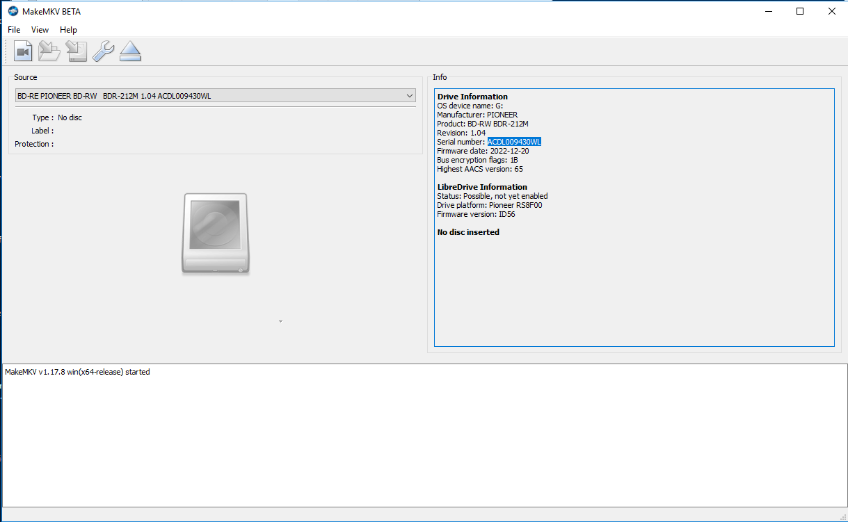This screenshot has height=522, width=848.
Task: Click 'Highest AACS version: 65' line
Action: point(480,169)
